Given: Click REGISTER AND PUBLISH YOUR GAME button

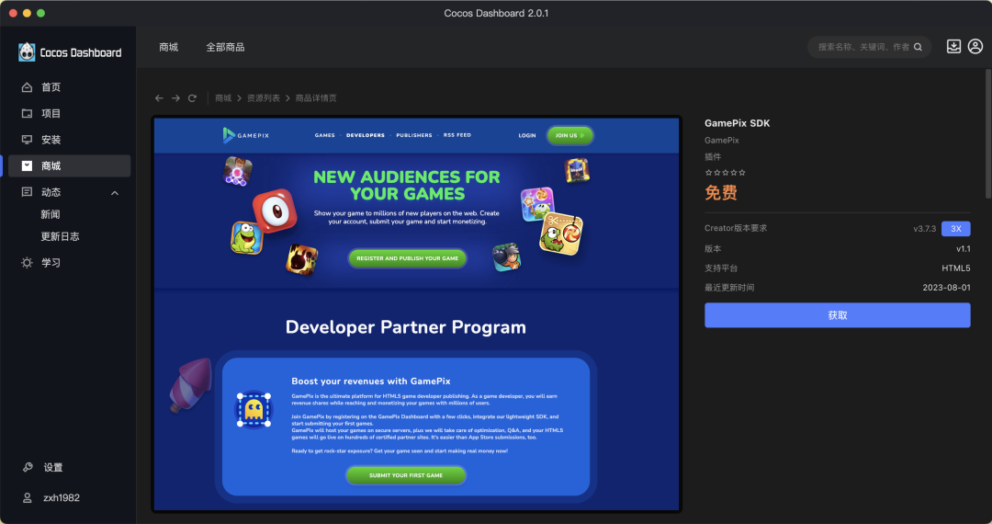Looking at the screenshot, I should (x=408, y=258).
